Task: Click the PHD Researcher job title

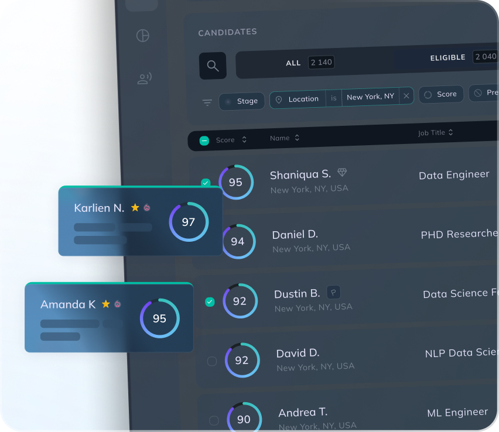Action: (460, 234)
